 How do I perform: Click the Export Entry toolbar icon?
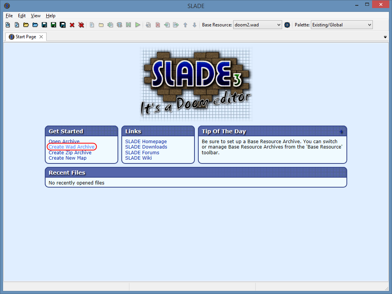coord(176,25)
